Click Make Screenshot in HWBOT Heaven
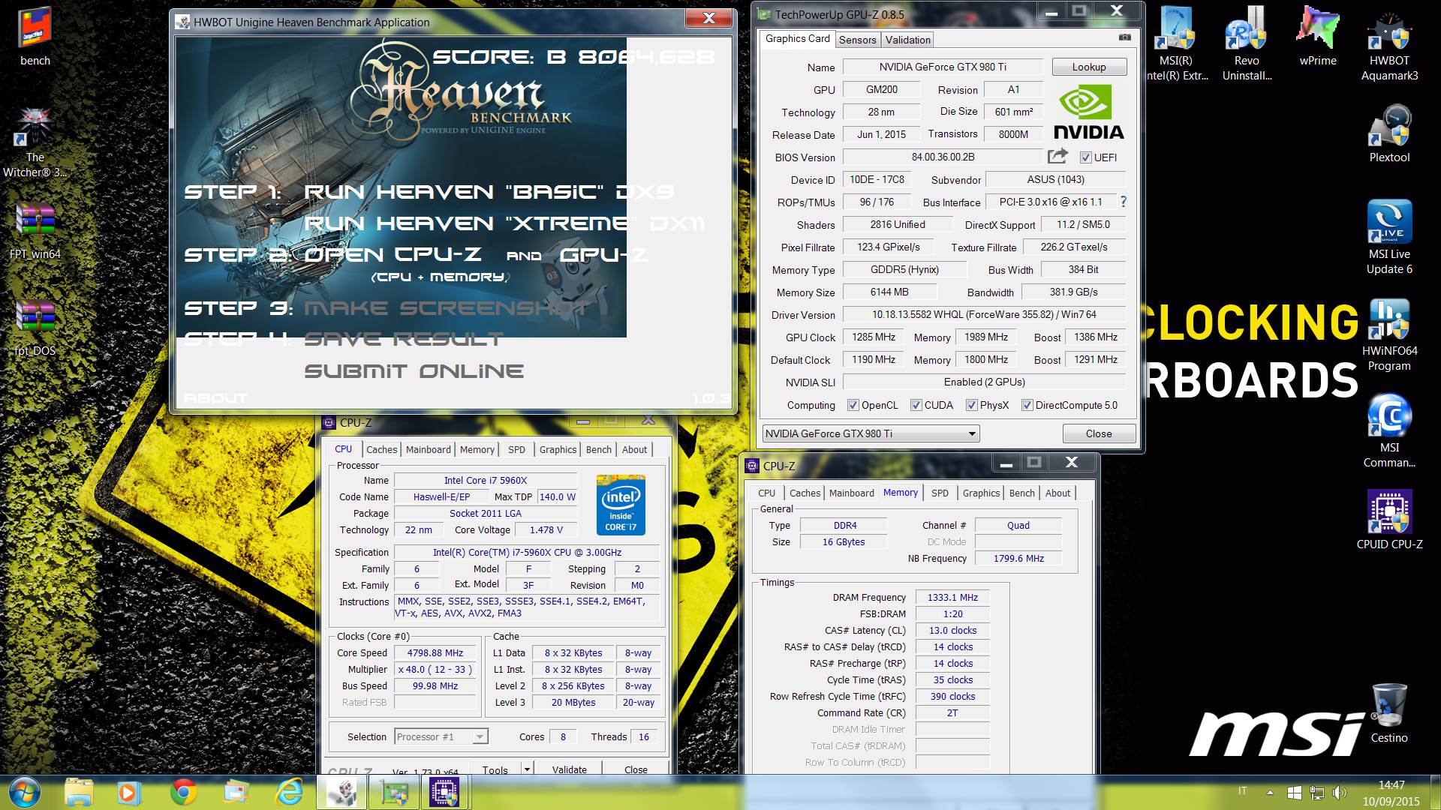 coord(447,308)
